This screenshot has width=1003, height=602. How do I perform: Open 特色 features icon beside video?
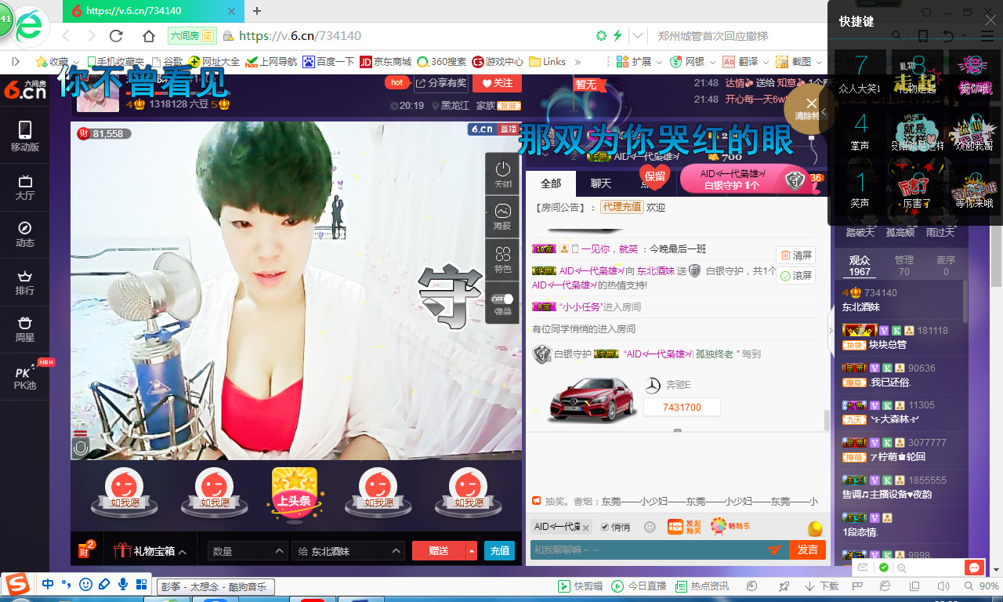point(502,259)
